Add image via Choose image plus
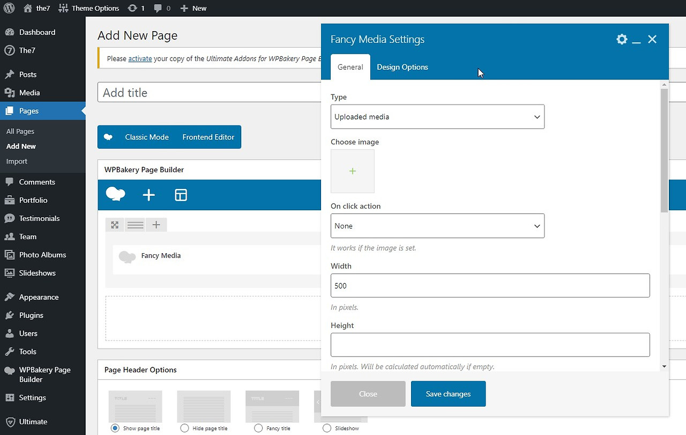This screenshot has width=686, height=435. (x=353, y=171)
